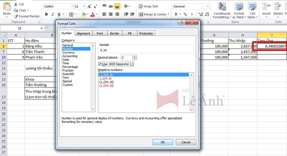Click the Cut scissors icon

(x=16, y=4)
